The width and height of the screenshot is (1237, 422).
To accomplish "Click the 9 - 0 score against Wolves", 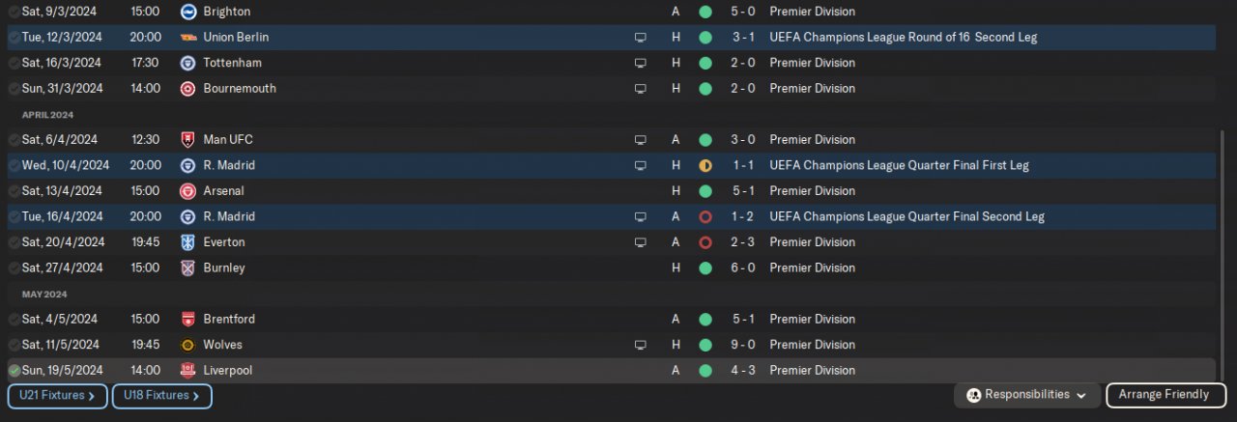I will click(743, 345).
